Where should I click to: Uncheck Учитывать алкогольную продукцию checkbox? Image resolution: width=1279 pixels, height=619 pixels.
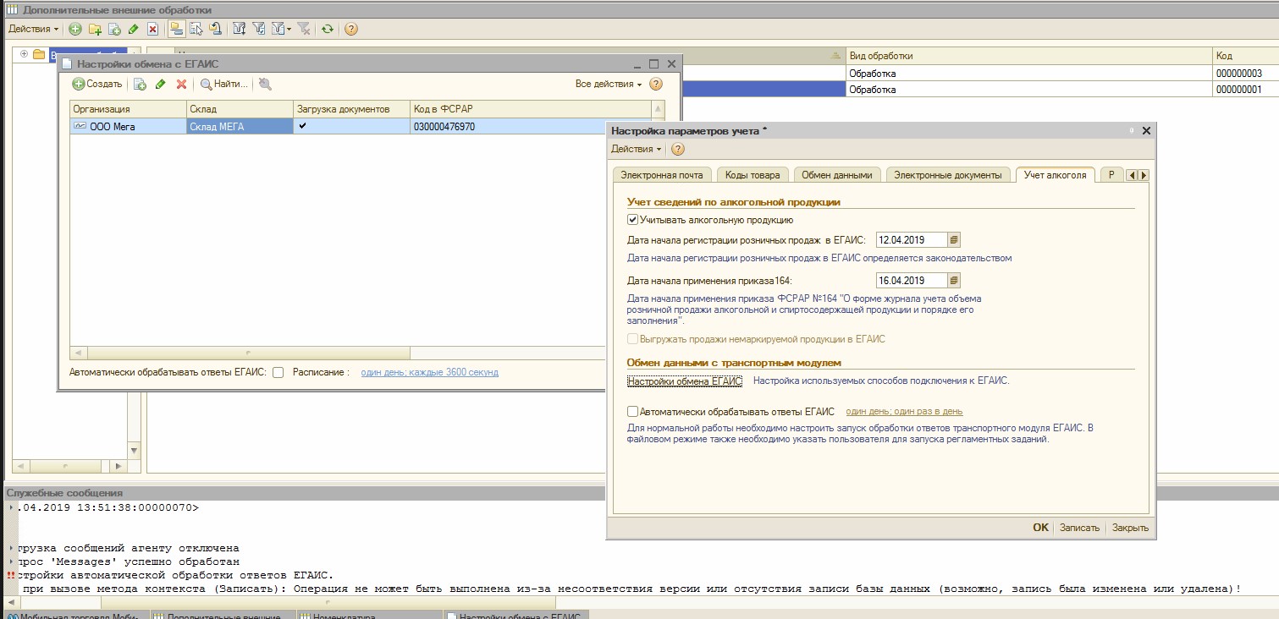click(x=632, y=220)
